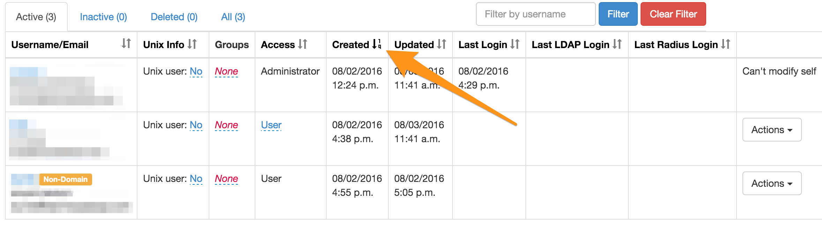
Task: Click the blue Filter button
Action: point(618,14)
